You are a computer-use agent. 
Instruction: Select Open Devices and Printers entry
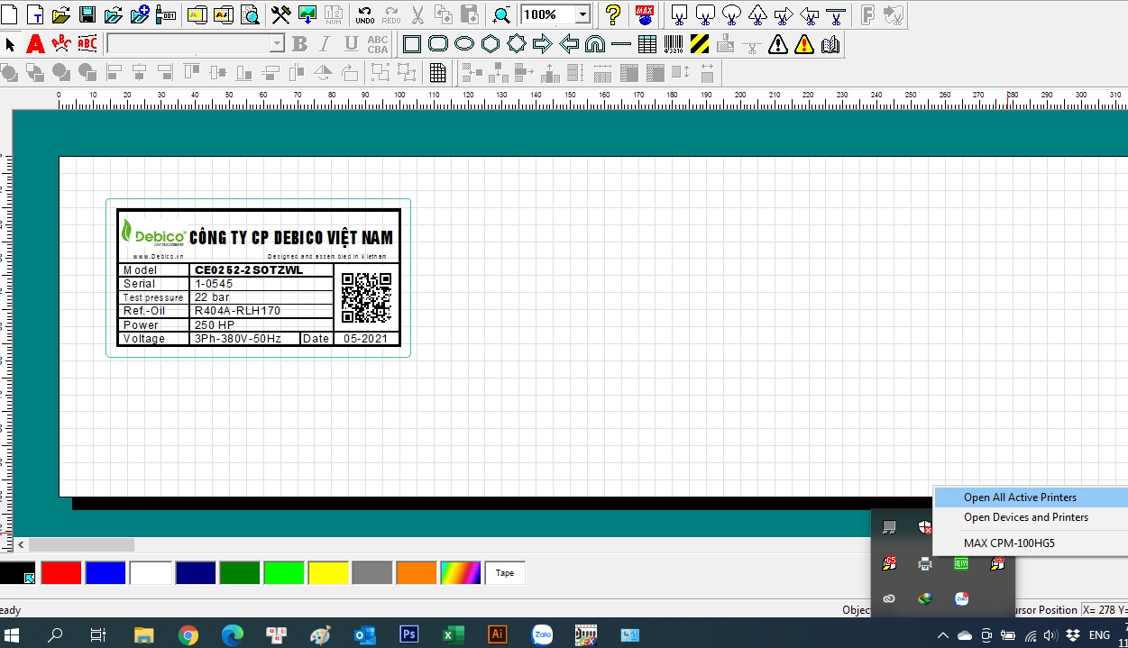tap(1025, 517)
